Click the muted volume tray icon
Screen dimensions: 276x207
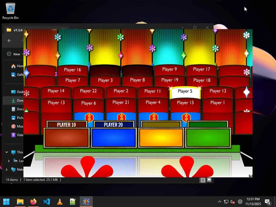[x=233, y=202]
